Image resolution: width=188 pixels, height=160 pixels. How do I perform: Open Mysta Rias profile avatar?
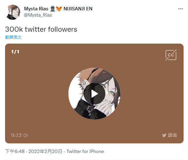tap(13, 12)
